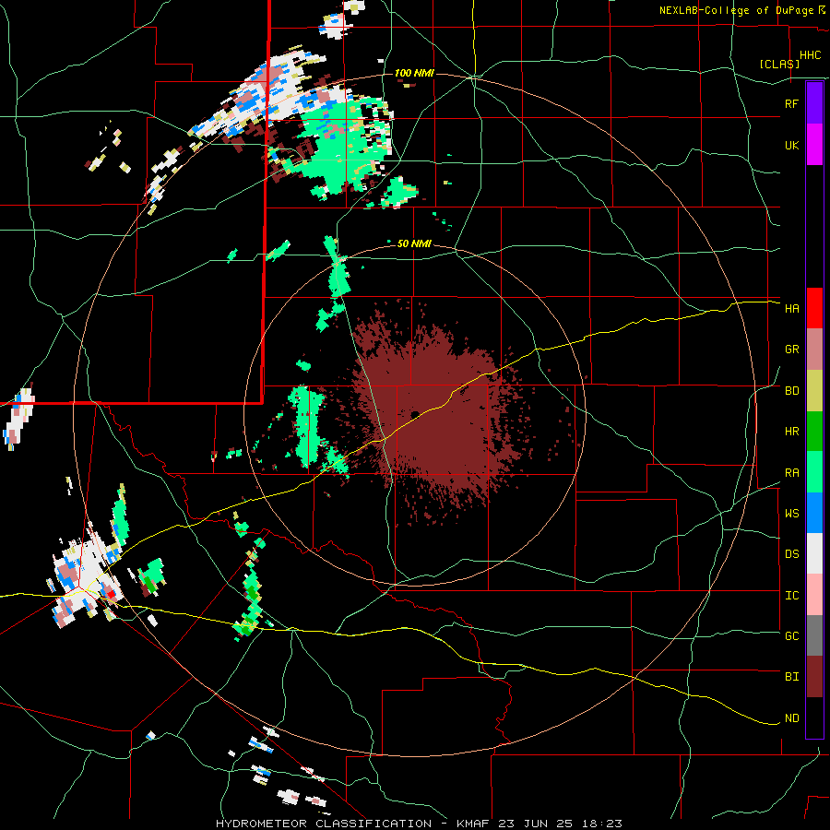Click the "100 NMI" range ring label
This screenshot has height=830, width=830.
tap(414, 73)
